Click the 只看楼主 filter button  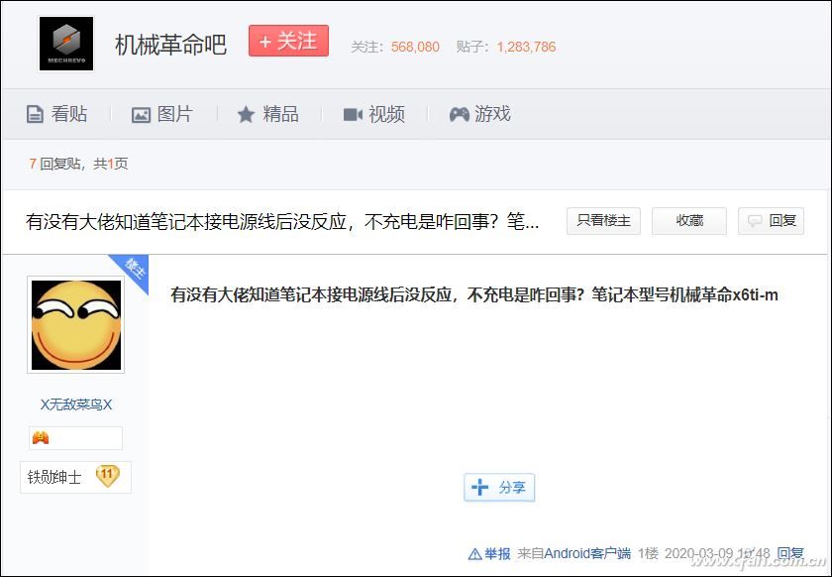[603, 220]
